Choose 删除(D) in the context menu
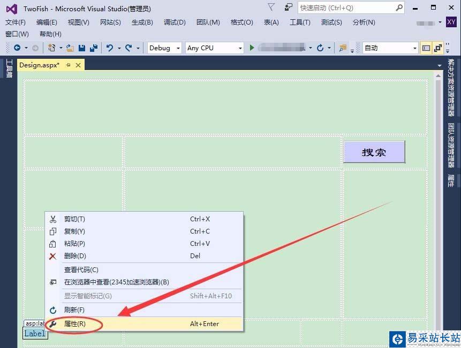 (x=144, y=256)
